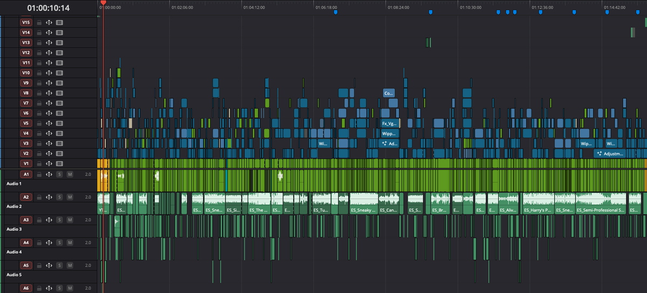This screenshot has width=647, height=293.
Task: Mute the Audio 1 track
Action: (70, 174)
